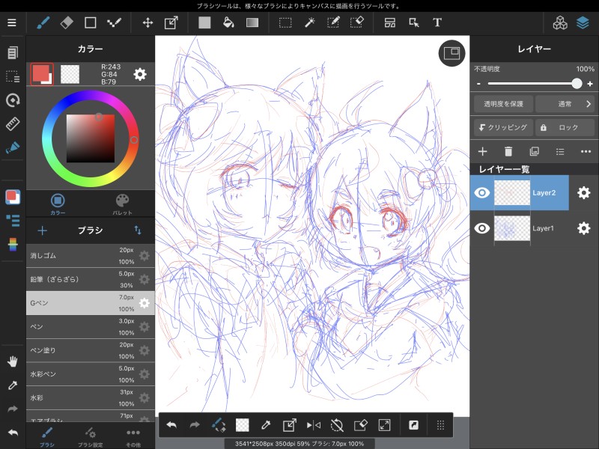Toggle the rainbow palette icon in sidebar
The image size is (599, 449).
[13, 245]
